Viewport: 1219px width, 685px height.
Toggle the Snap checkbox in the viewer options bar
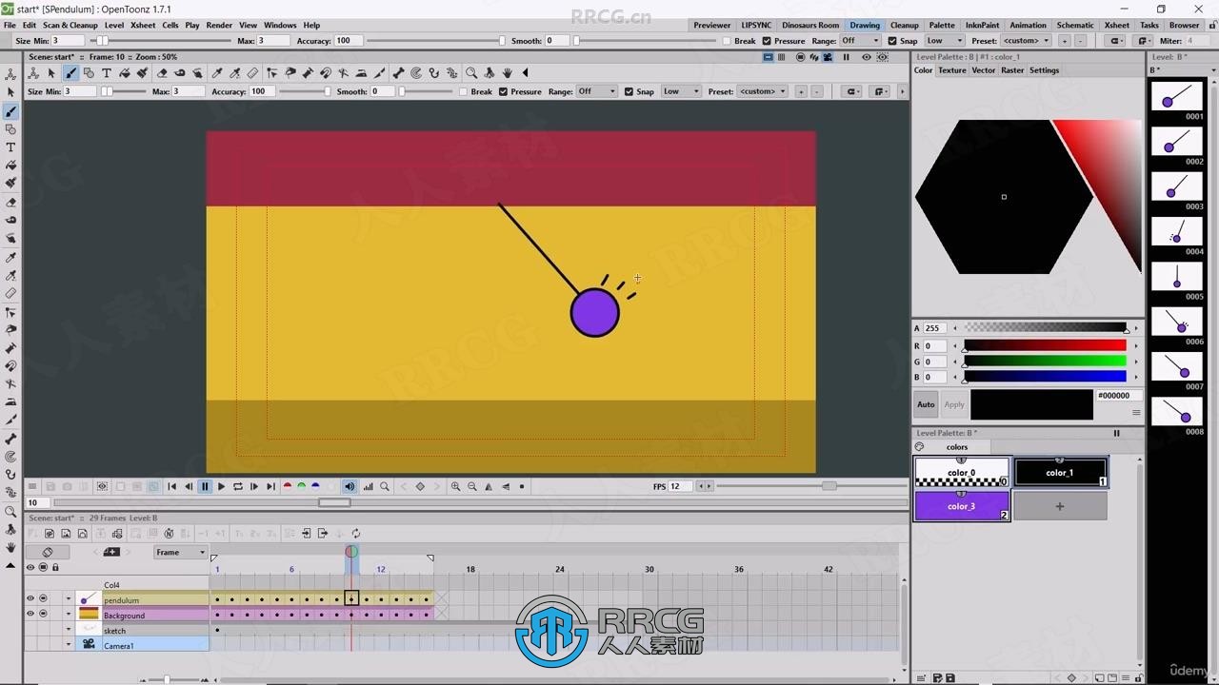tap(629, 91)
